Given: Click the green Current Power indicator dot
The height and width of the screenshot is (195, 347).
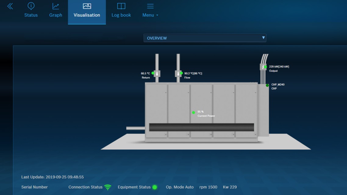Looking at the screenshot, I should (193, 112).
